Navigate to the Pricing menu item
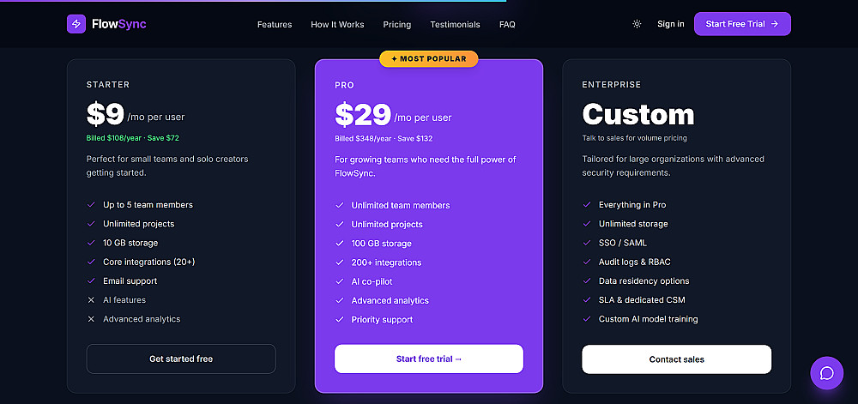 click(397, 24)
